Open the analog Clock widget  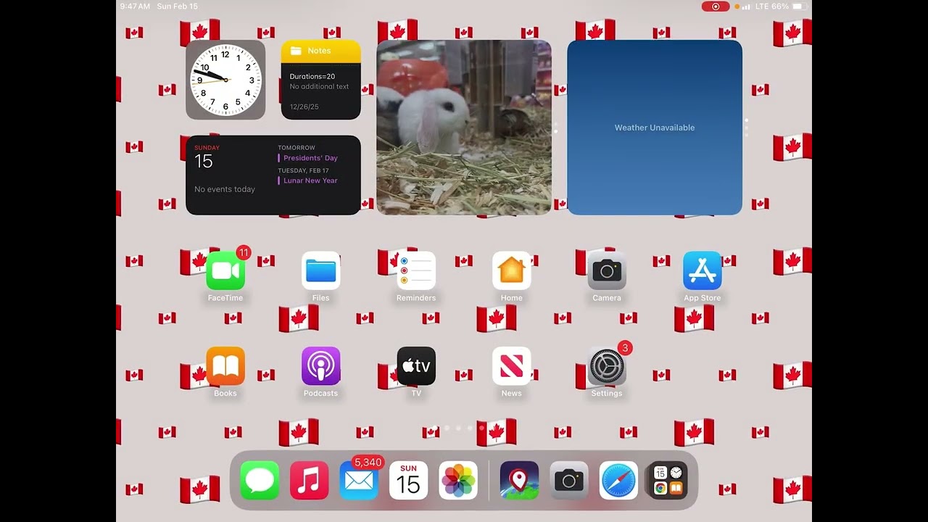(225, 80)
